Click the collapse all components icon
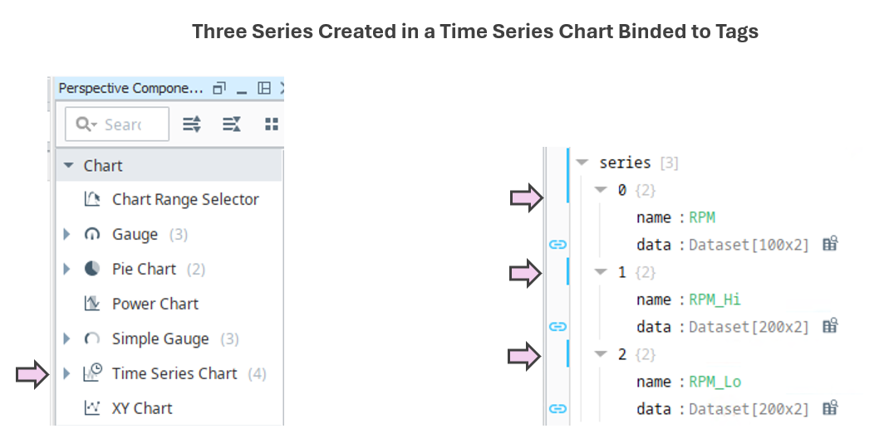Screen dimensions: 879x448 click(x=232, y=124)
